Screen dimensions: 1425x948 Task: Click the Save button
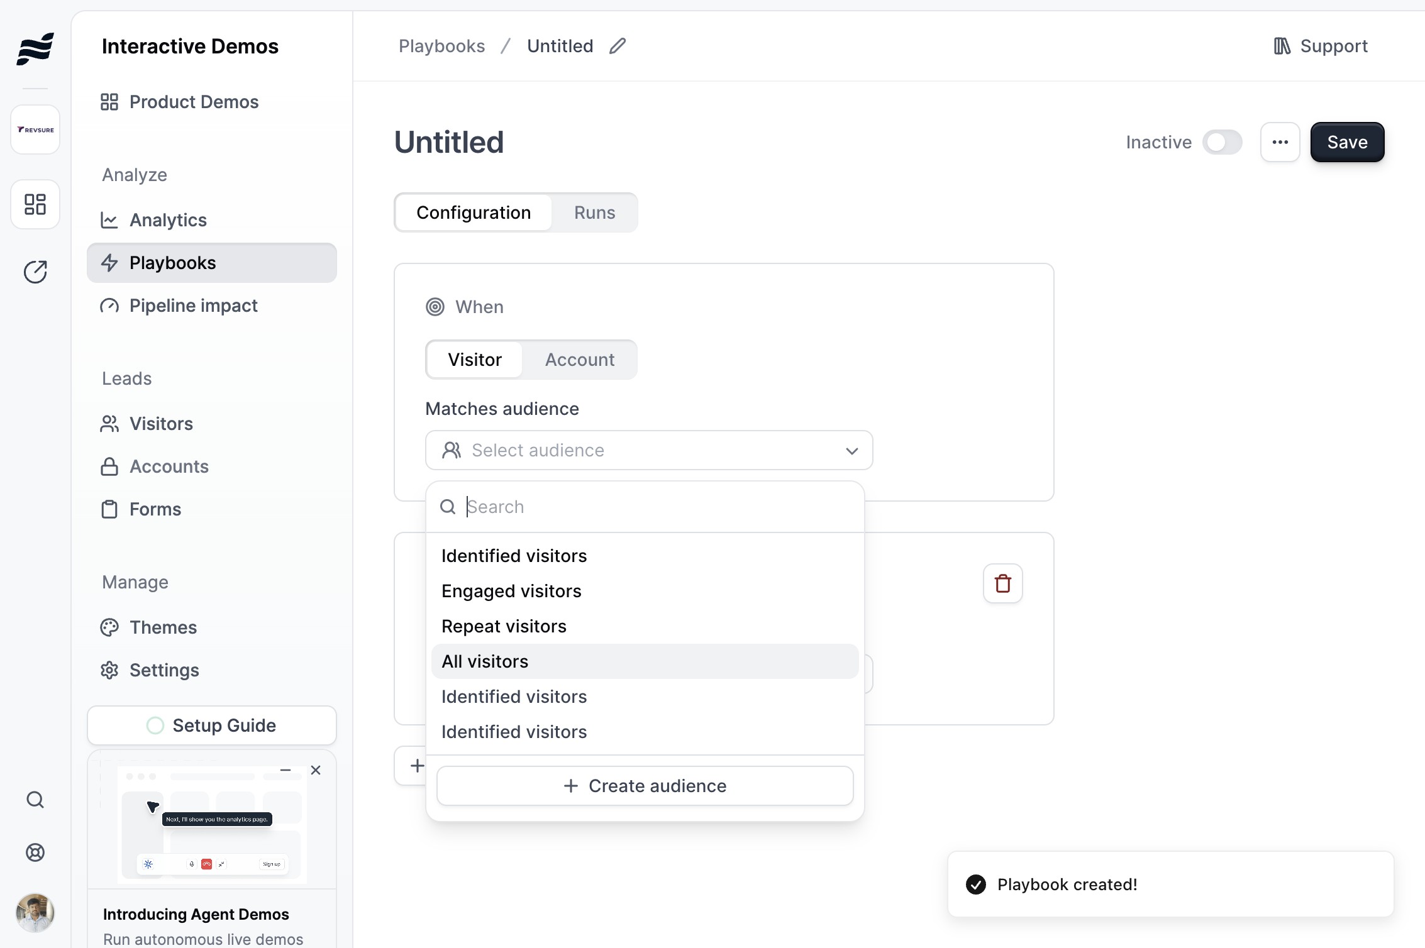click(1347, 142)
